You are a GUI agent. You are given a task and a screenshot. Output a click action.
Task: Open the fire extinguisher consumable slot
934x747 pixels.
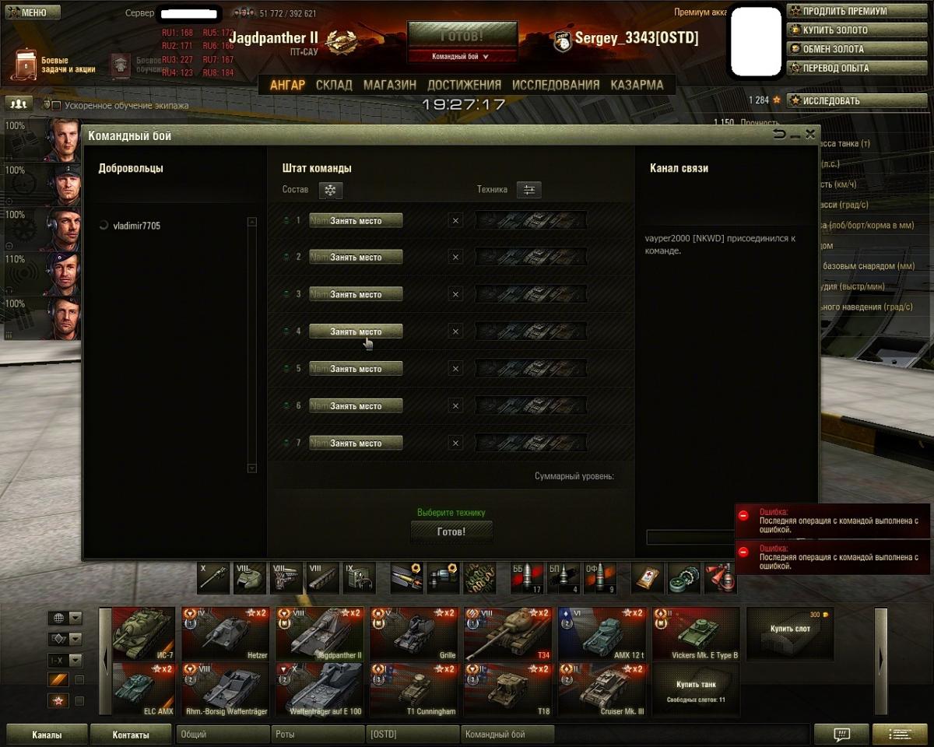point(719,578)
